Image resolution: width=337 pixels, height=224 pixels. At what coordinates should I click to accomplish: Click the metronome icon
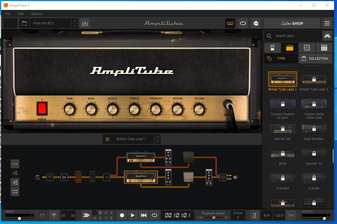(254, 215)
